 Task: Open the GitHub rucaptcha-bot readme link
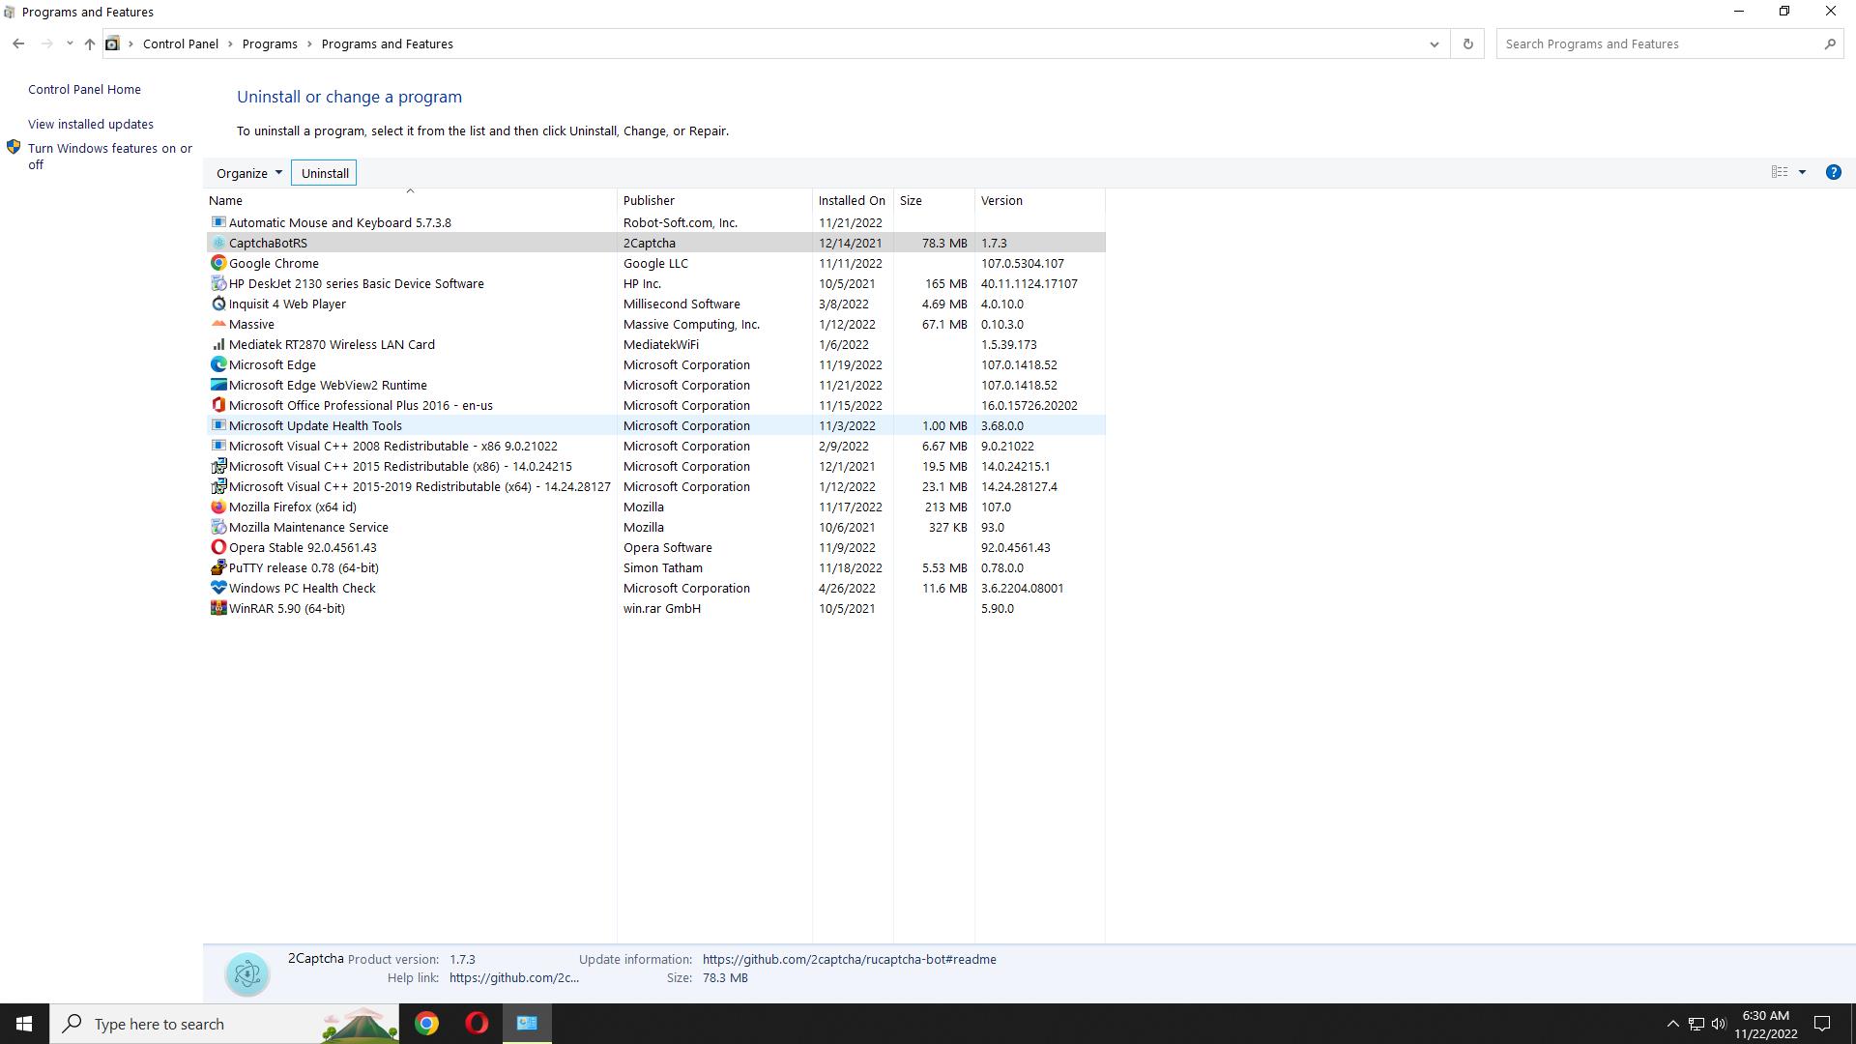[849, 959]
